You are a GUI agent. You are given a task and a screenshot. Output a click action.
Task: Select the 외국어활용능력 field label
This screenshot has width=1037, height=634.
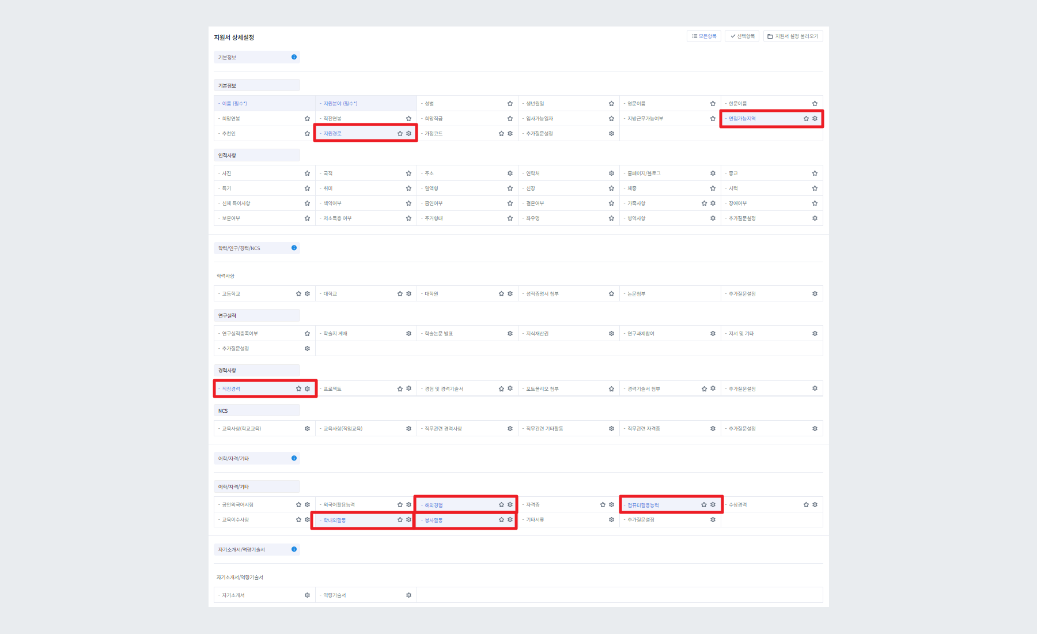point(339,505)
